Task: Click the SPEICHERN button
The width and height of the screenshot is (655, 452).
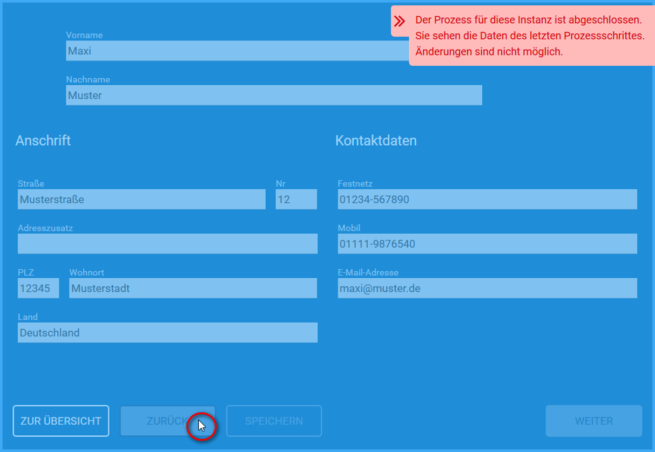Action: click(x=274, y=421)
